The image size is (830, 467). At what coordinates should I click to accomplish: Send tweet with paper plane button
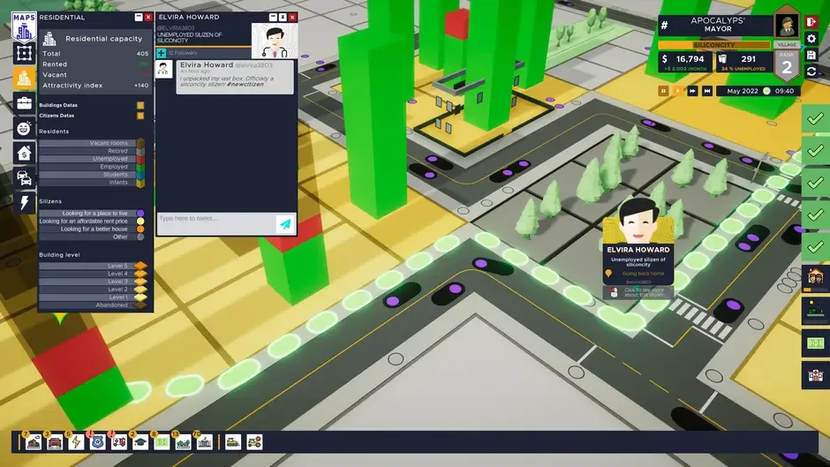coord(285,224)
